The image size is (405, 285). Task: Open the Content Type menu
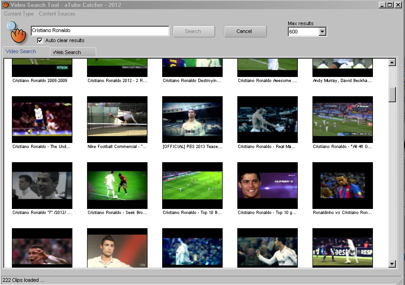[19, 14]
